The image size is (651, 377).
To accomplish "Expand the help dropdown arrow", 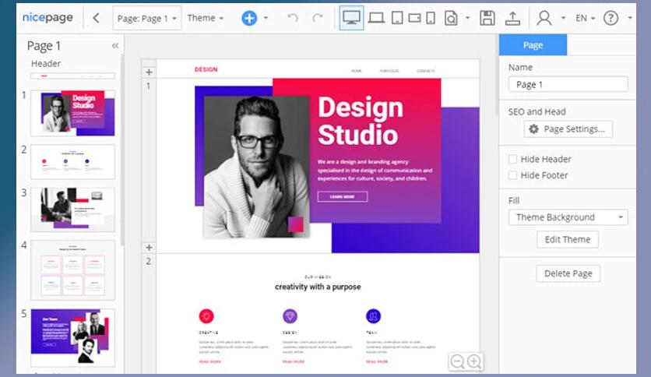I will pyautogui.click(x=629, y=18).
